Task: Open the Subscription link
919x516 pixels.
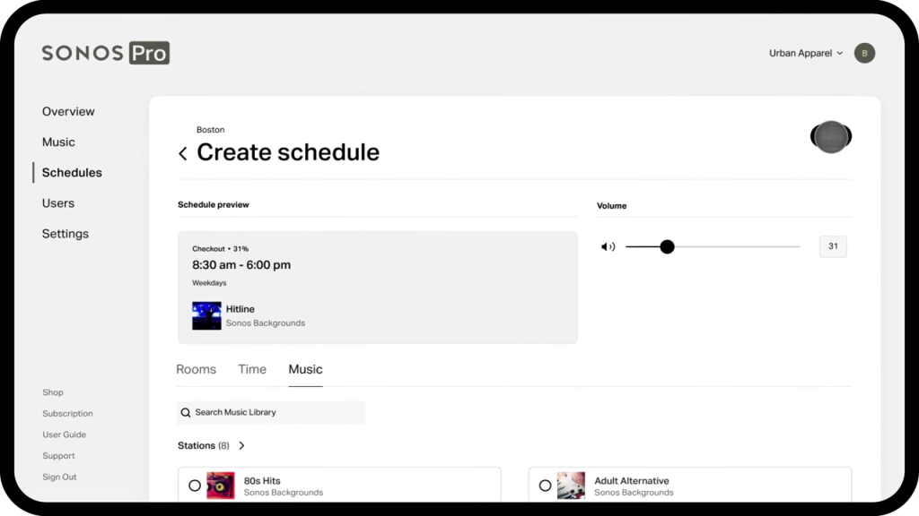Action: coord(67,414)
